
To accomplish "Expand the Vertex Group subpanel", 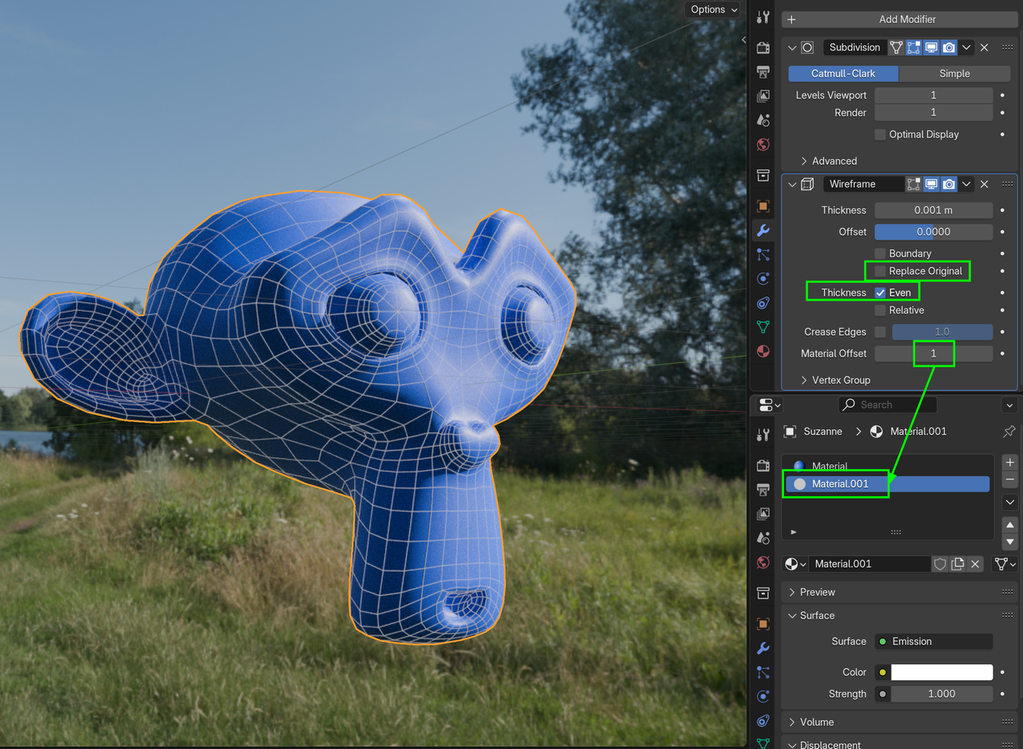I will (x=804, y=380).
